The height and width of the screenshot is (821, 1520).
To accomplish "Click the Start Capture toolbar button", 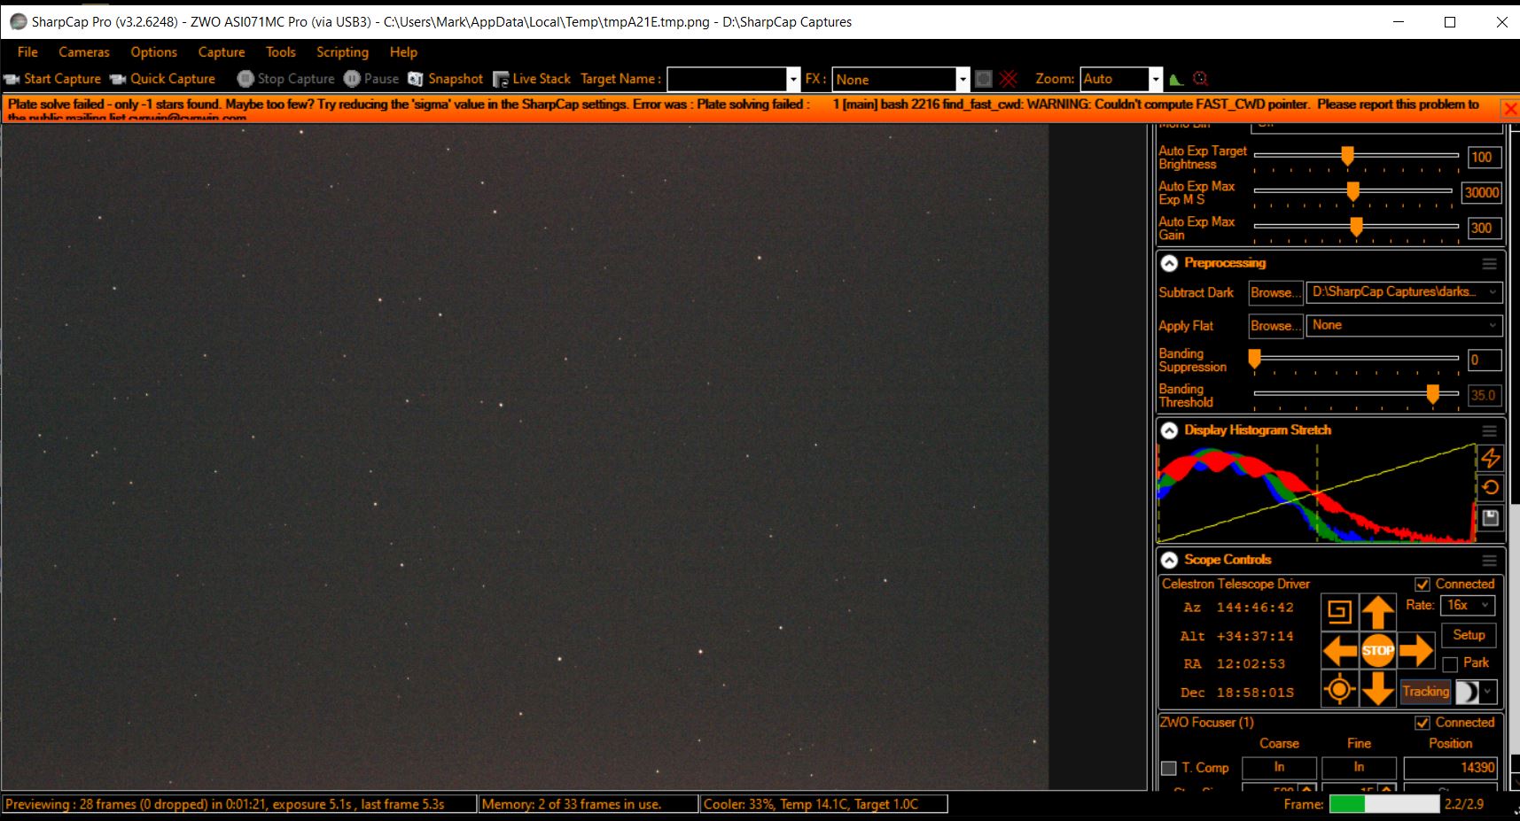I will 53,79.
